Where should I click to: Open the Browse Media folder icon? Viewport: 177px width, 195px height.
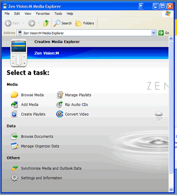15,95
